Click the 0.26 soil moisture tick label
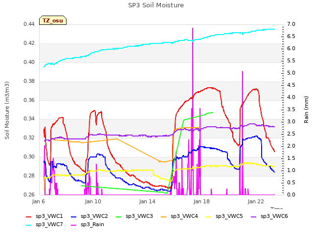Viewport: 313px width, 234px height. pos(29,195)
